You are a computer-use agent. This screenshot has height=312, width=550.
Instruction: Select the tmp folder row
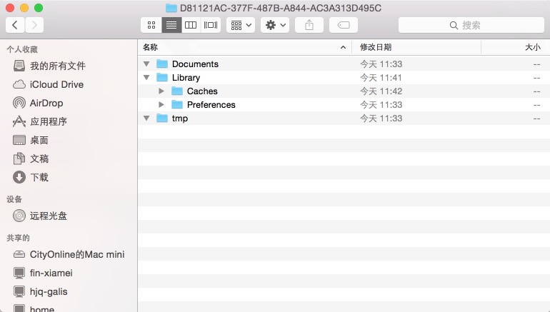pos(344,118)
